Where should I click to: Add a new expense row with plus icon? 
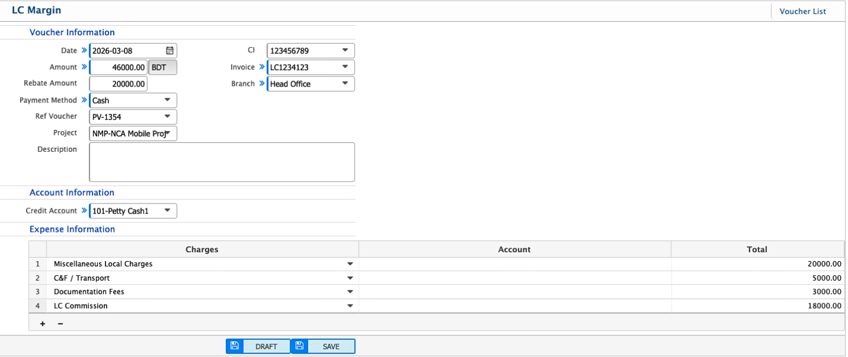pyautogui.click(x=42, y=323)
